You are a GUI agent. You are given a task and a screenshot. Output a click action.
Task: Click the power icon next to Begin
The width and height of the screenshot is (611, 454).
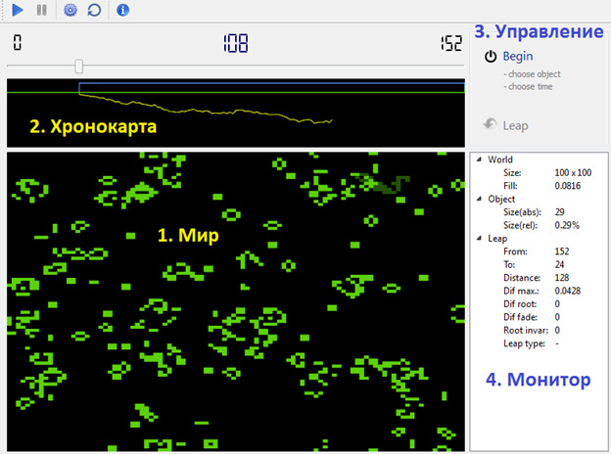491,57
